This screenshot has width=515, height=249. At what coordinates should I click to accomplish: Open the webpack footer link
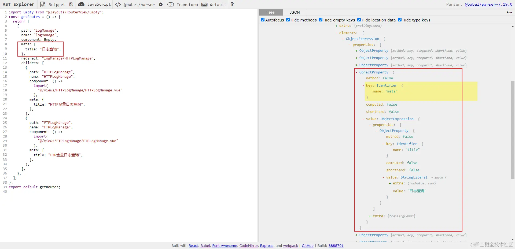coord(290,246)
